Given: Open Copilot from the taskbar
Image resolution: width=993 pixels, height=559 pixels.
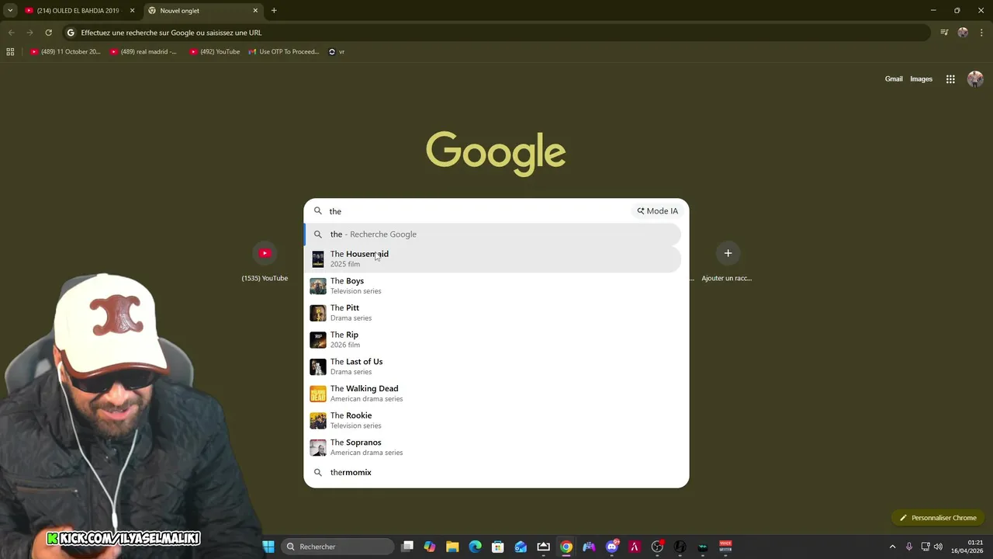Looking at the screenshot, I should [430, 547].
